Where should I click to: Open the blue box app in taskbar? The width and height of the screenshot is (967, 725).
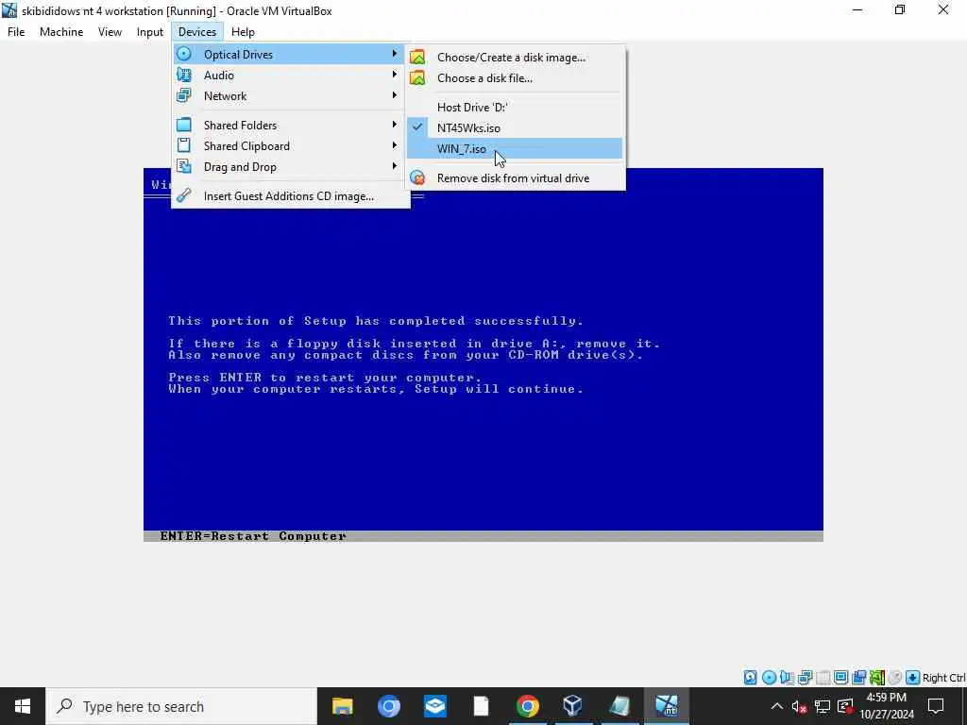(434, 706)
